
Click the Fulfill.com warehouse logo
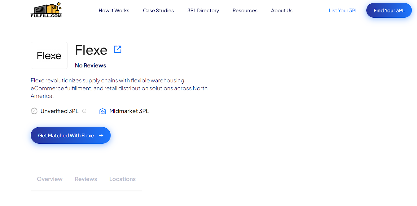[x=46, y=10]
